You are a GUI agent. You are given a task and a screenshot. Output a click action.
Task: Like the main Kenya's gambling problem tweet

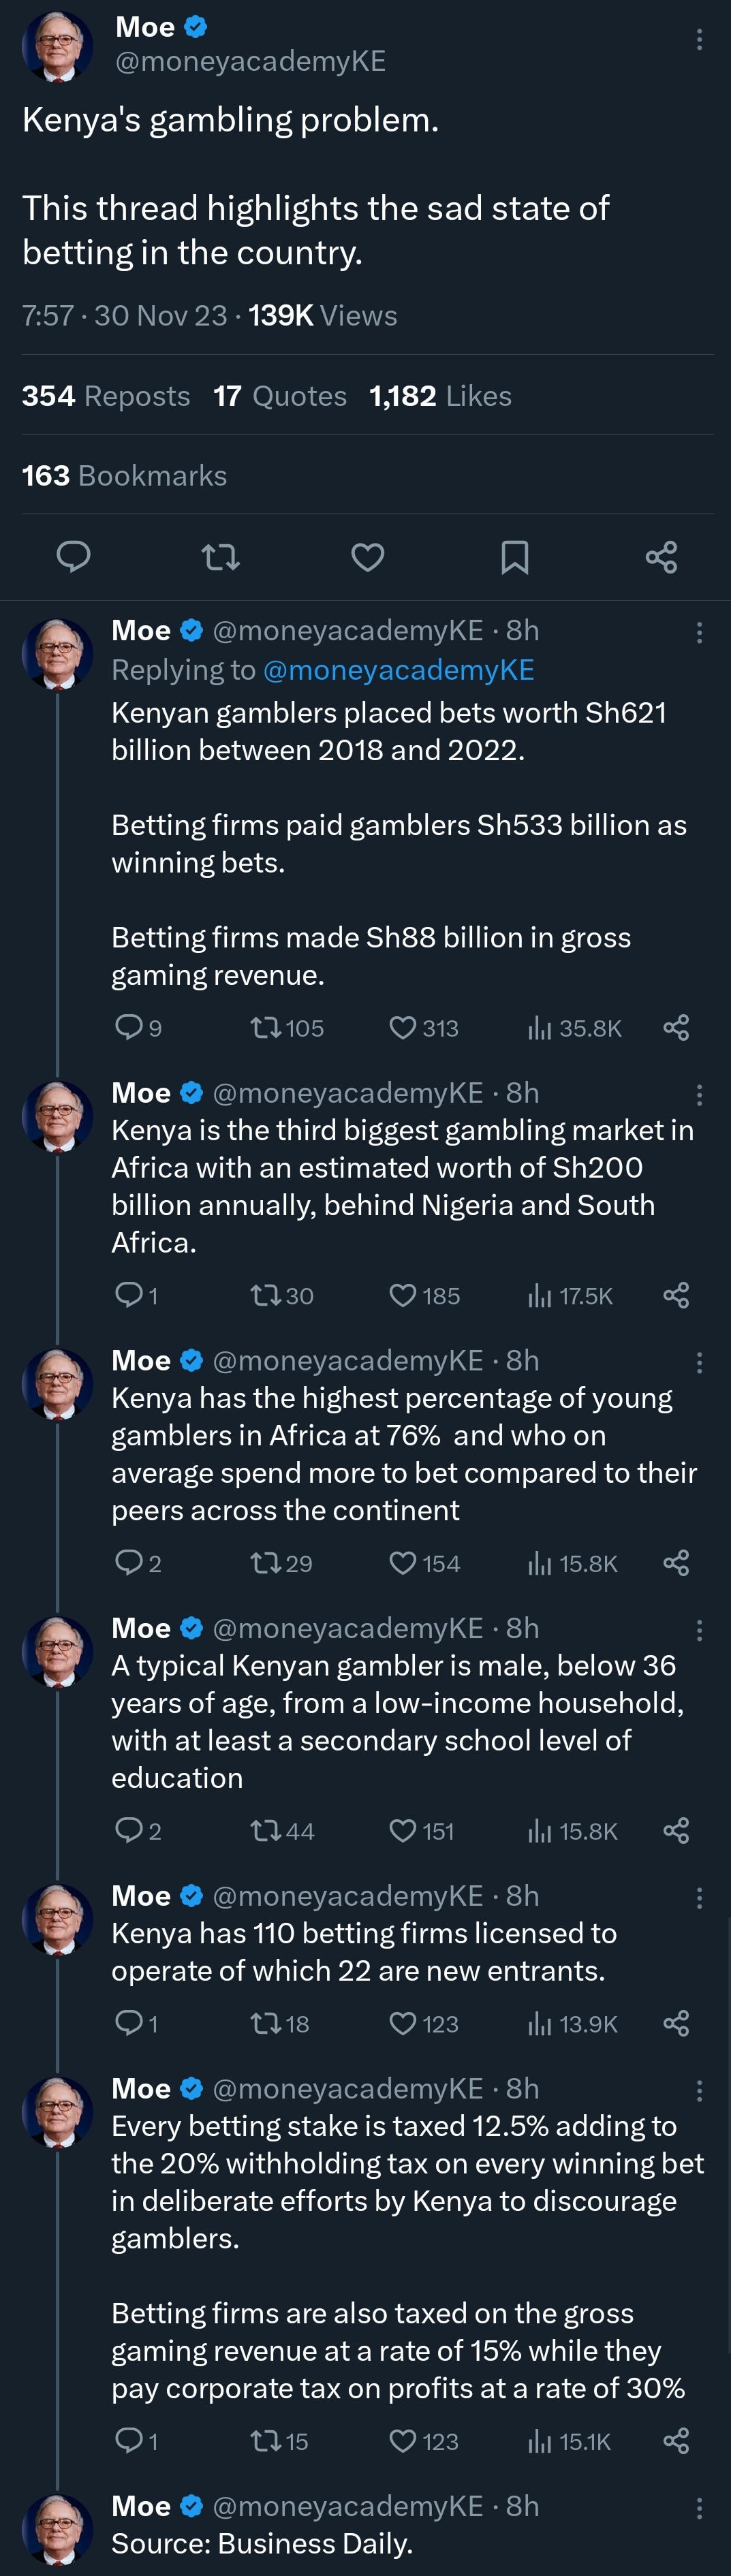367,556
